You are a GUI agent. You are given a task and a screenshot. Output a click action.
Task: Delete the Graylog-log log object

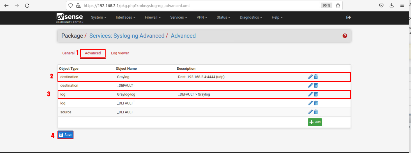point(316,94)
